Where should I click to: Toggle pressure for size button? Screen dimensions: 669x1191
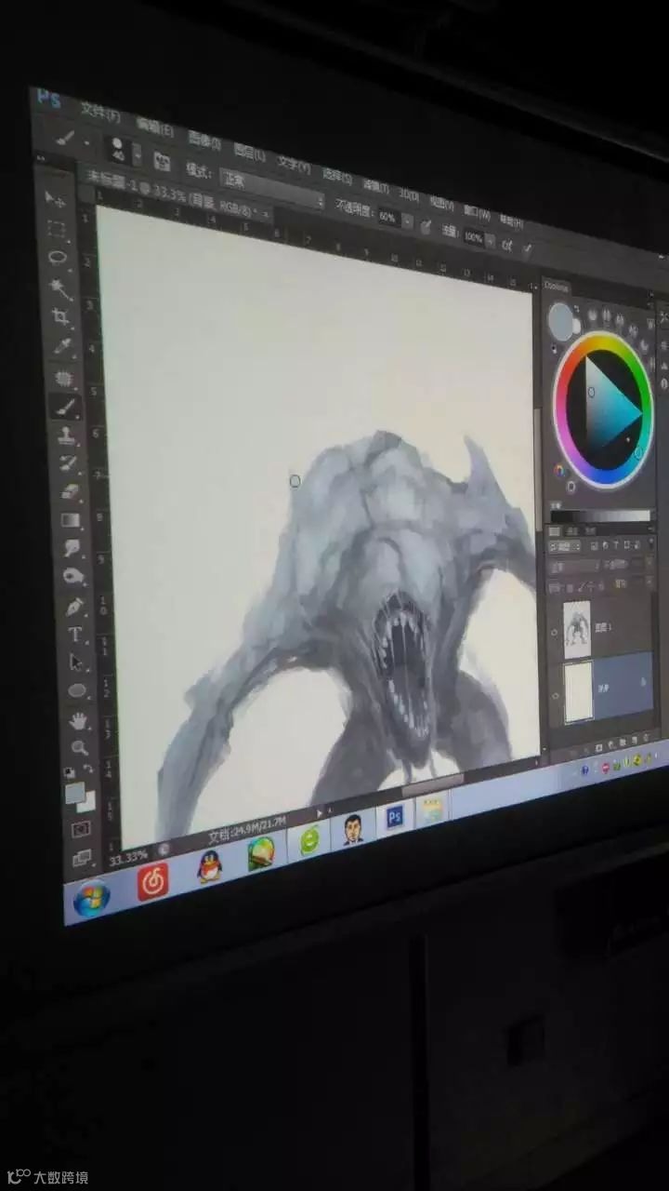(x=527, y=249)
